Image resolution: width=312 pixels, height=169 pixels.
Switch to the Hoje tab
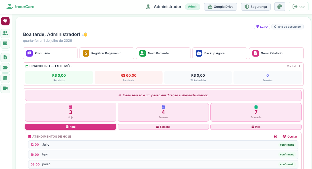(x=70, y=127)
